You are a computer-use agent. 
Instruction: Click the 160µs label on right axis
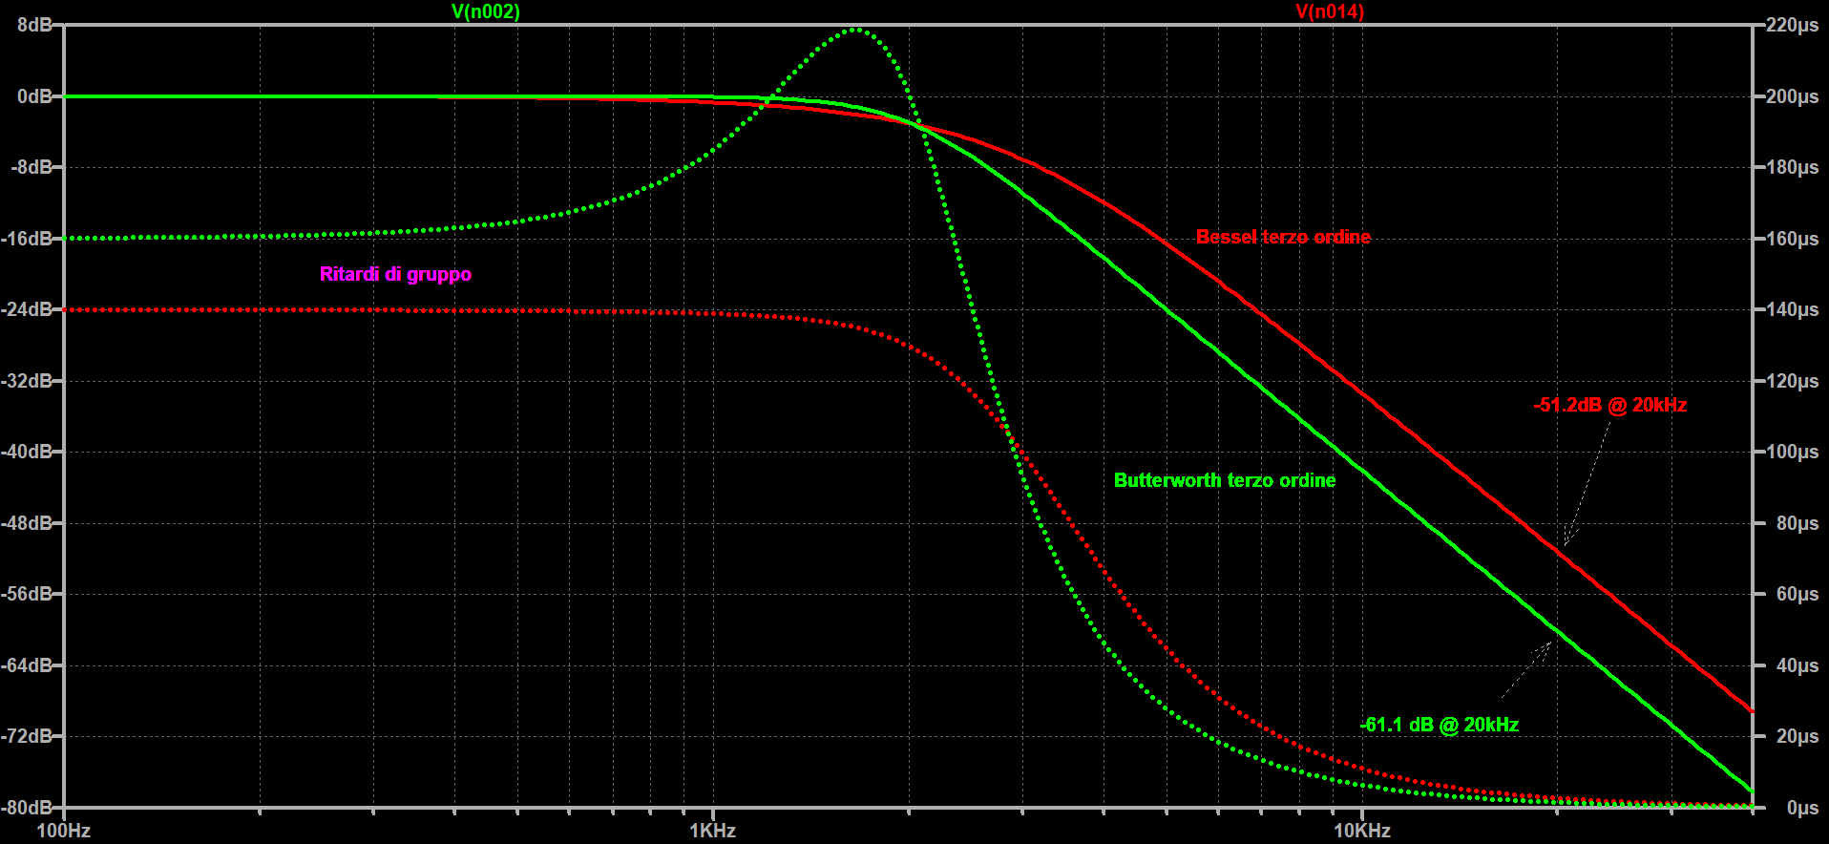coord(1792,239)
